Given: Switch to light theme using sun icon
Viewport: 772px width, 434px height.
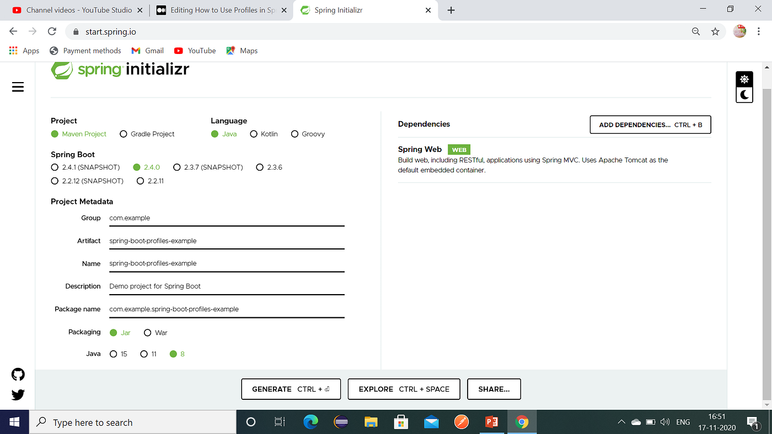Looking at the screenshot, I should point(744,79).
